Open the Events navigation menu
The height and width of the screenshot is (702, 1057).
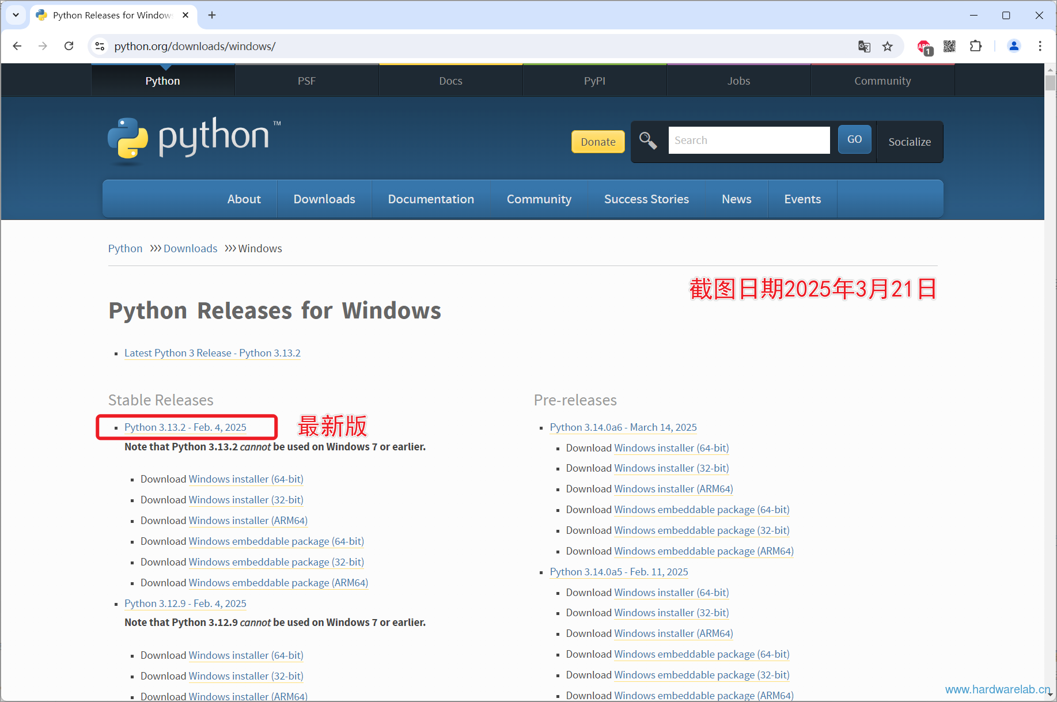click(x=802, y=199)
